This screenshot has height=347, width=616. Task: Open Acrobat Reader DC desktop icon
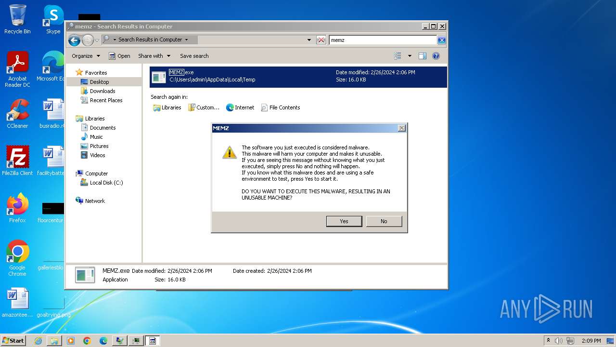point(17,69)
